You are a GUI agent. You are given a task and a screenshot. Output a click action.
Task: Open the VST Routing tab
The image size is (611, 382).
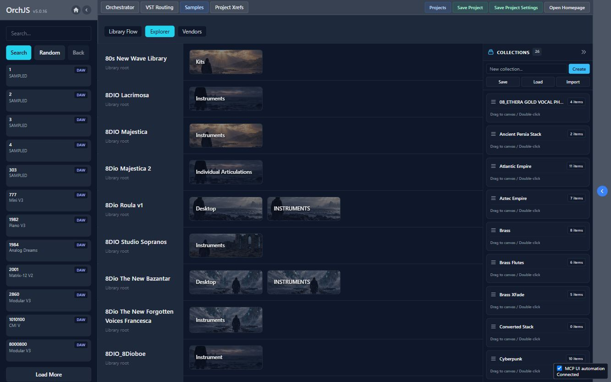[160, 7]
